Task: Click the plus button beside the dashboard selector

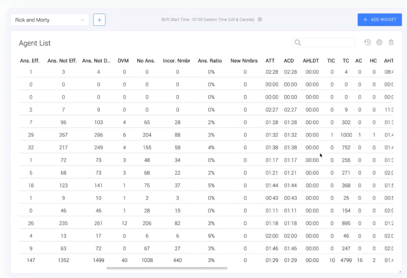Action: [99, 20]
